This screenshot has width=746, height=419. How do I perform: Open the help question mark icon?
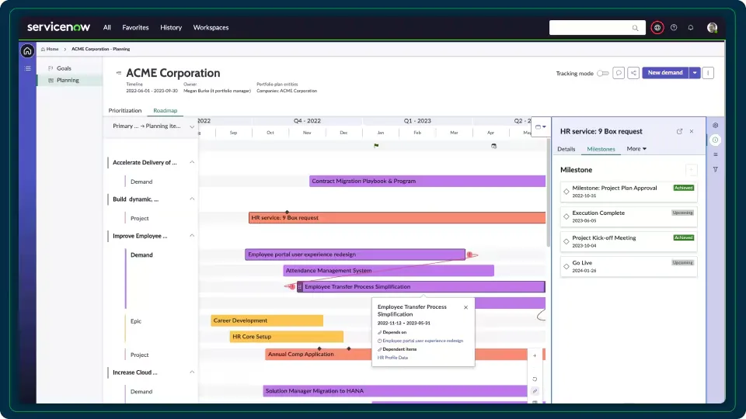674,28
